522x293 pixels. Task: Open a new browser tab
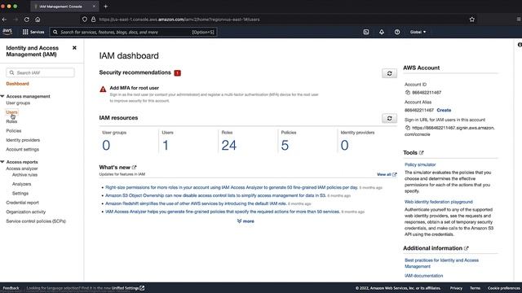point(105,7)
